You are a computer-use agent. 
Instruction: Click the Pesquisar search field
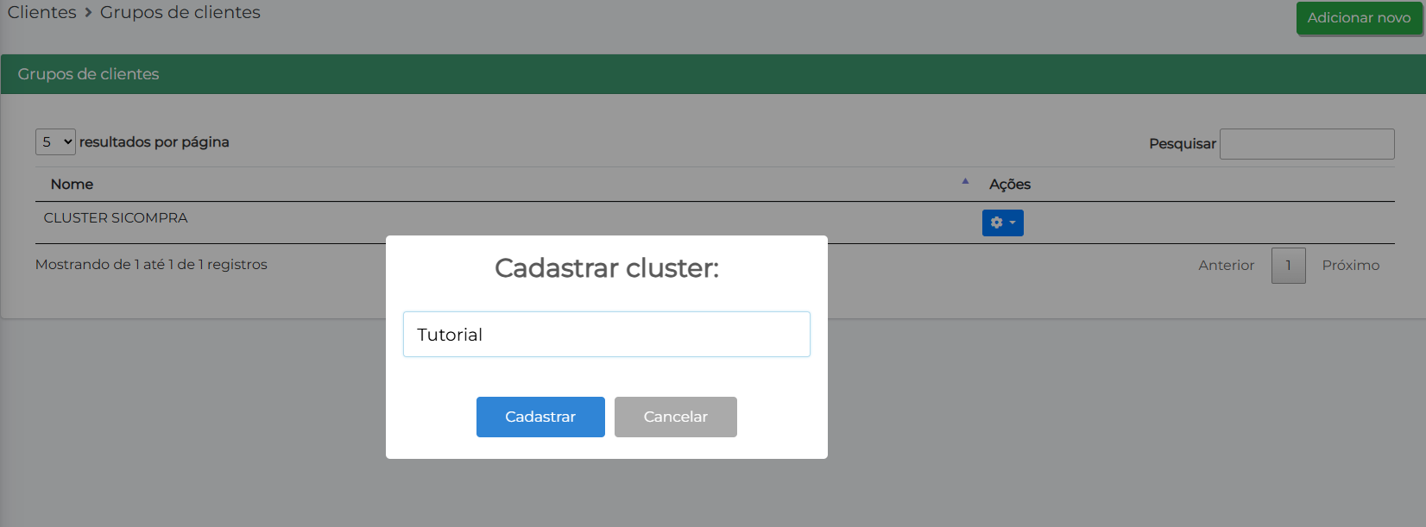pyautogui.click(x=1307, y=144)
